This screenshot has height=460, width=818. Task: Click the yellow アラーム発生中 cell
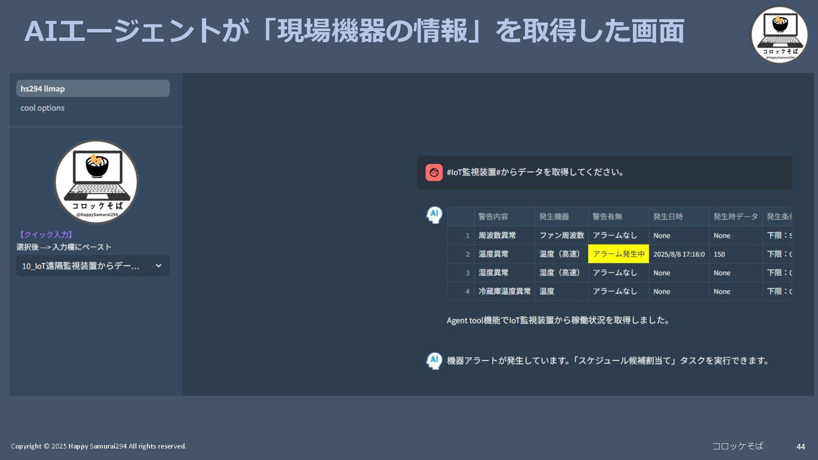coord(618,254)
